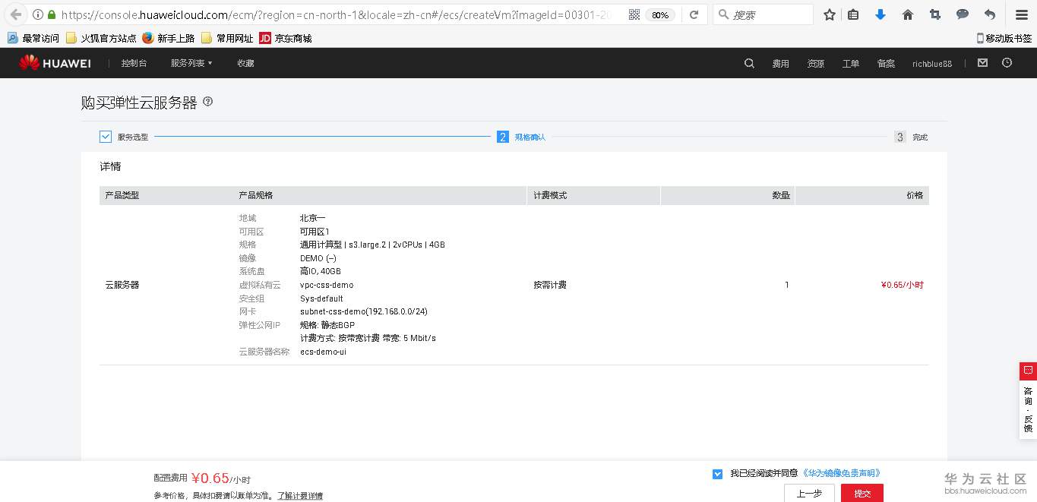Focus the browser search box
Viewport: 1037px width, 502px height.
point(764,14)
